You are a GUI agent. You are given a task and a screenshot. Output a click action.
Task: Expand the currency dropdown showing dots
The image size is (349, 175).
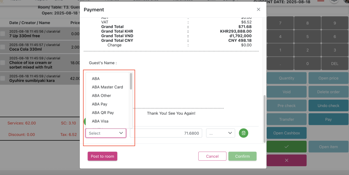pyautogui.click(x=221, y=133)
